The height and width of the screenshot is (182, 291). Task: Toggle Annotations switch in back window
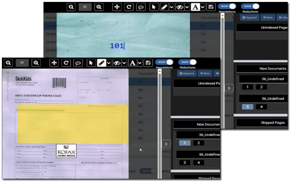(x=227, y=6)
